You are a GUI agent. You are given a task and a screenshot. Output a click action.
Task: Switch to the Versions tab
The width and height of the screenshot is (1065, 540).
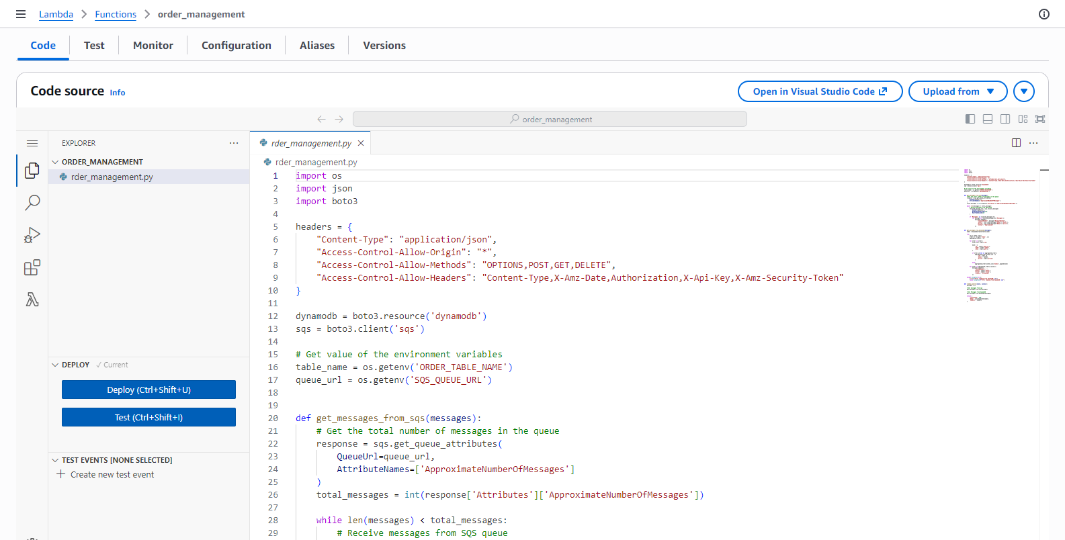click(384, 46)
